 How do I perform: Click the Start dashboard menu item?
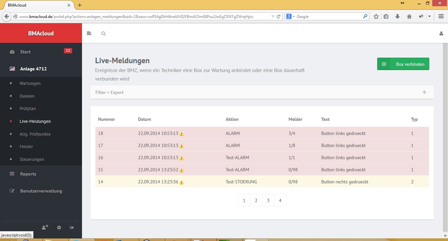pos(25,52)
